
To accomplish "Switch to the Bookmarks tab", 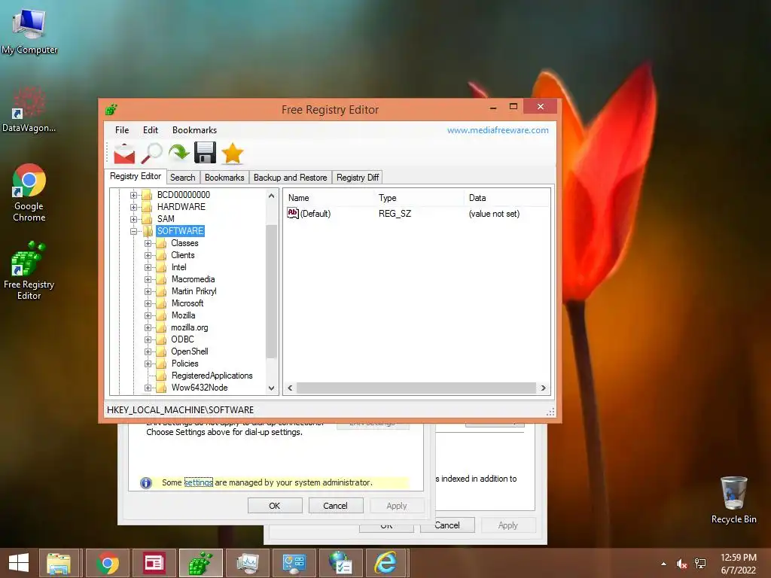I will (224, 178).
